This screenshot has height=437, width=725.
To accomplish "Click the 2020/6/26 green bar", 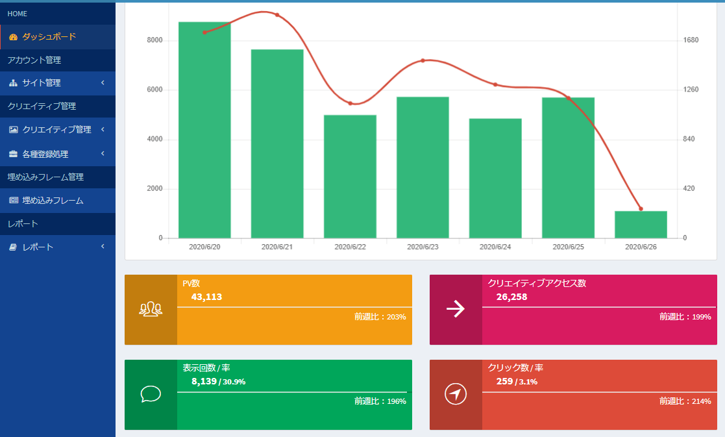I will point(641,225).
